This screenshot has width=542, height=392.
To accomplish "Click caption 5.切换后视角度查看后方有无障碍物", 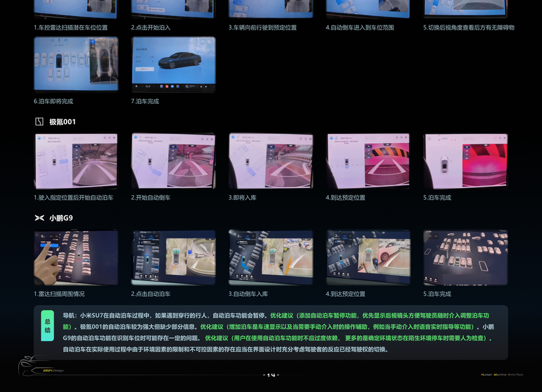I will pos(469,27).
